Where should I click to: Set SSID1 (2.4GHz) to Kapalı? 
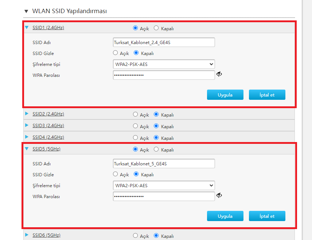point(156,28)
